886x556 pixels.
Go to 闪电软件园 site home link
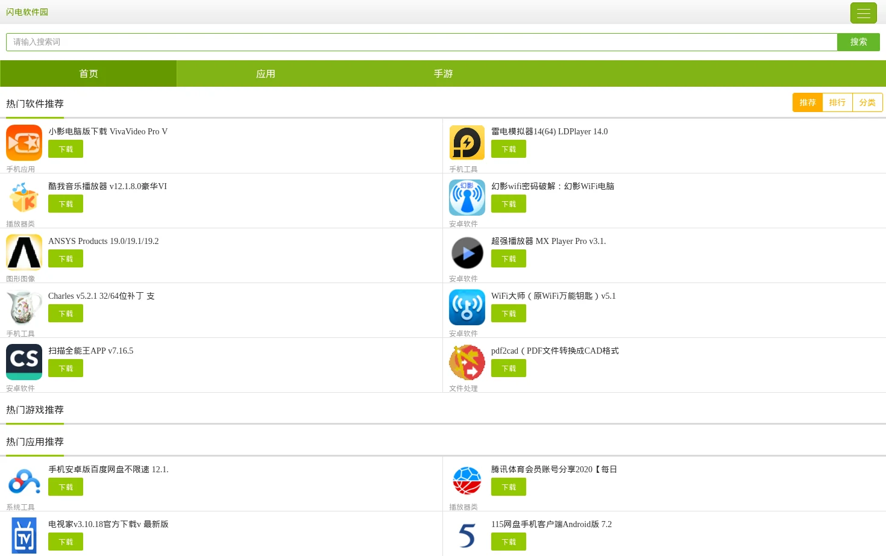tap(27, 12)
